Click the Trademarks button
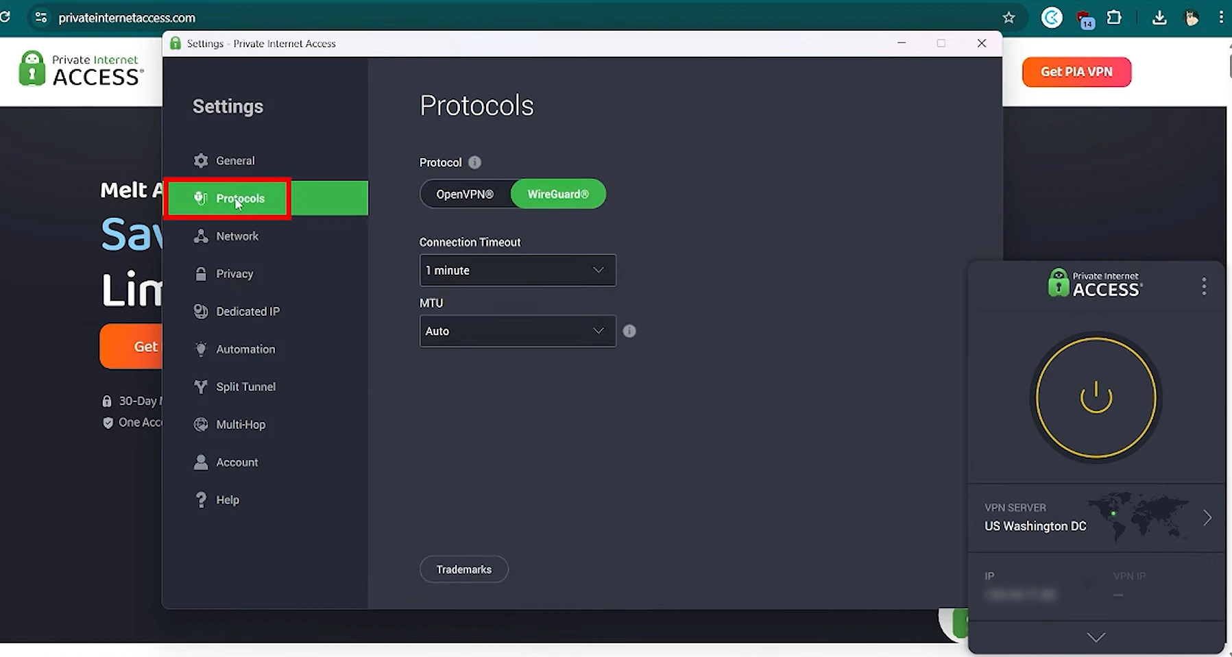 [x=464, y=569]
